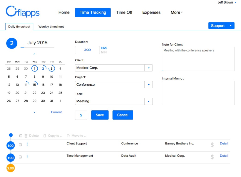241x177 pixels.
Task: Open Time Off section
Action: point(124,13)
